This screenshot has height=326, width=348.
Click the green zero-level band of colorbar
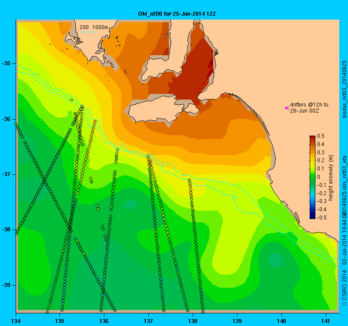pos(312,177)
